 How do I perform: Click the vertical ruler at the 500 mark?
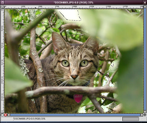(x=2, y=44)
